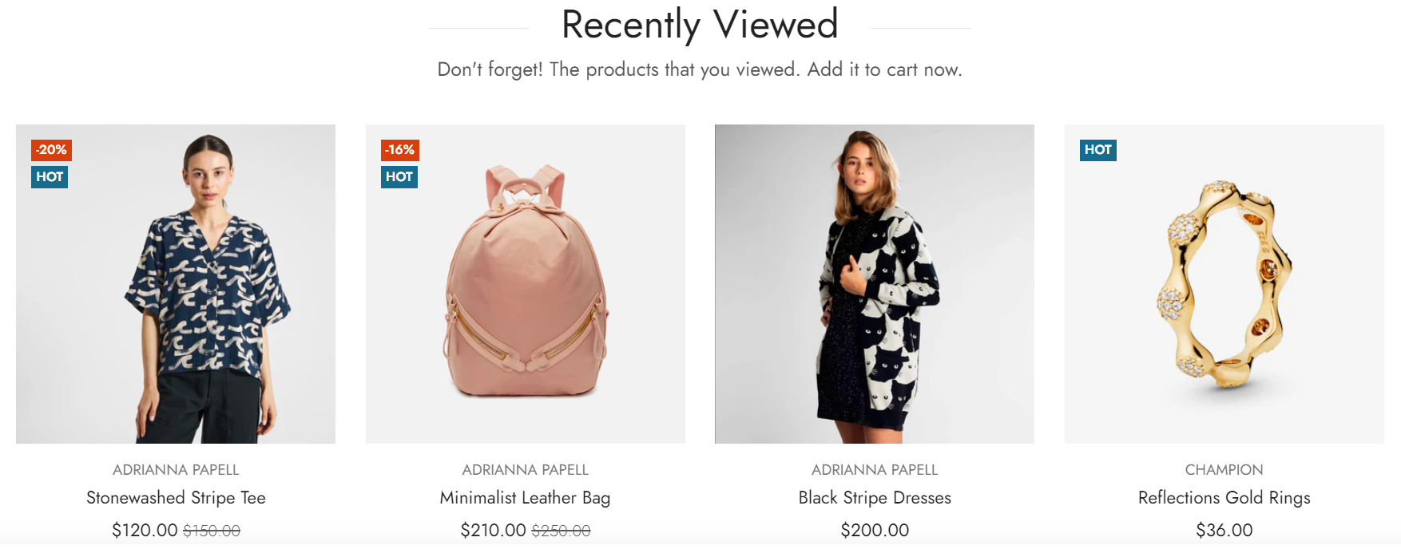Open the pink Minimalist Leather Bag image
Image resolution: width=1401 pixels, height=553 pixels.
pyautogui.click(x=526, y=284)
